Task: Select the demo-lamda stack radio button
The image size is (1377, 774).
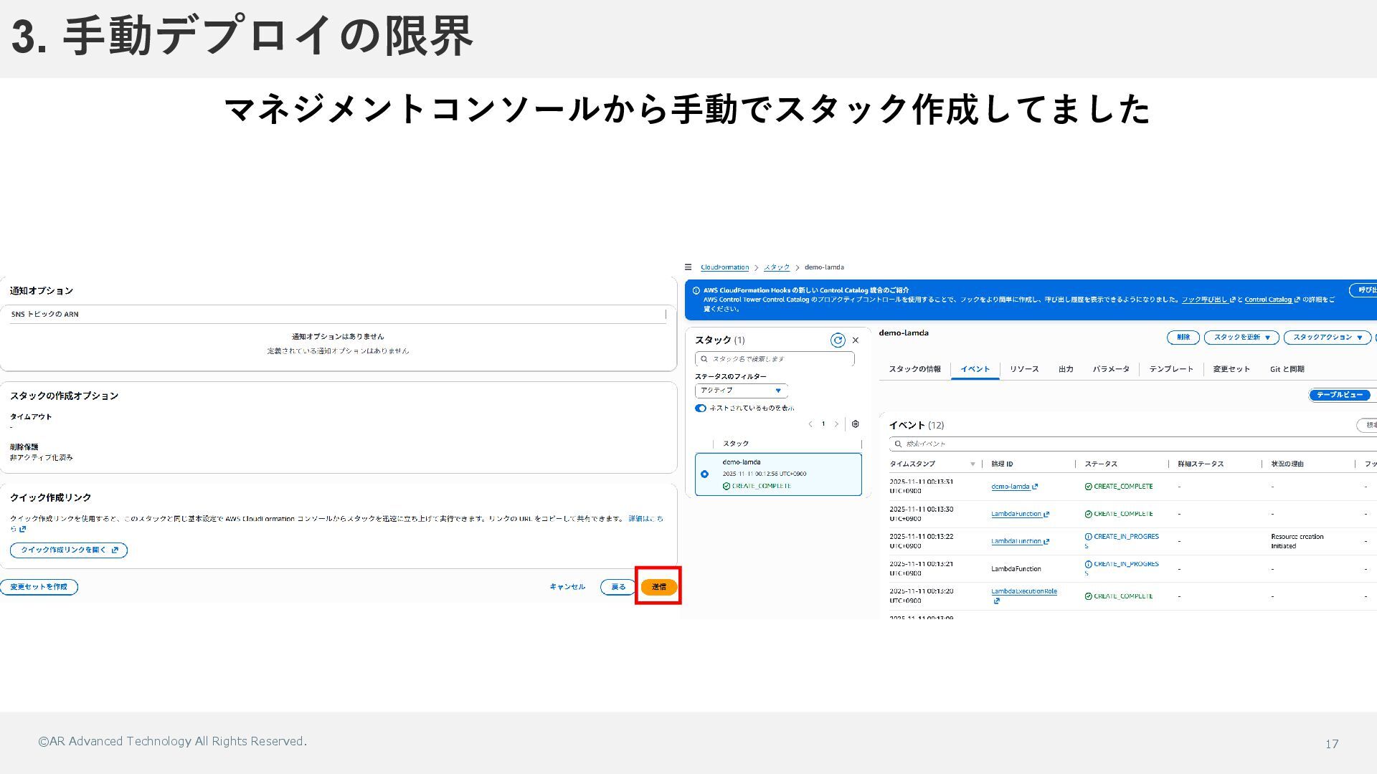Action: 704,474
